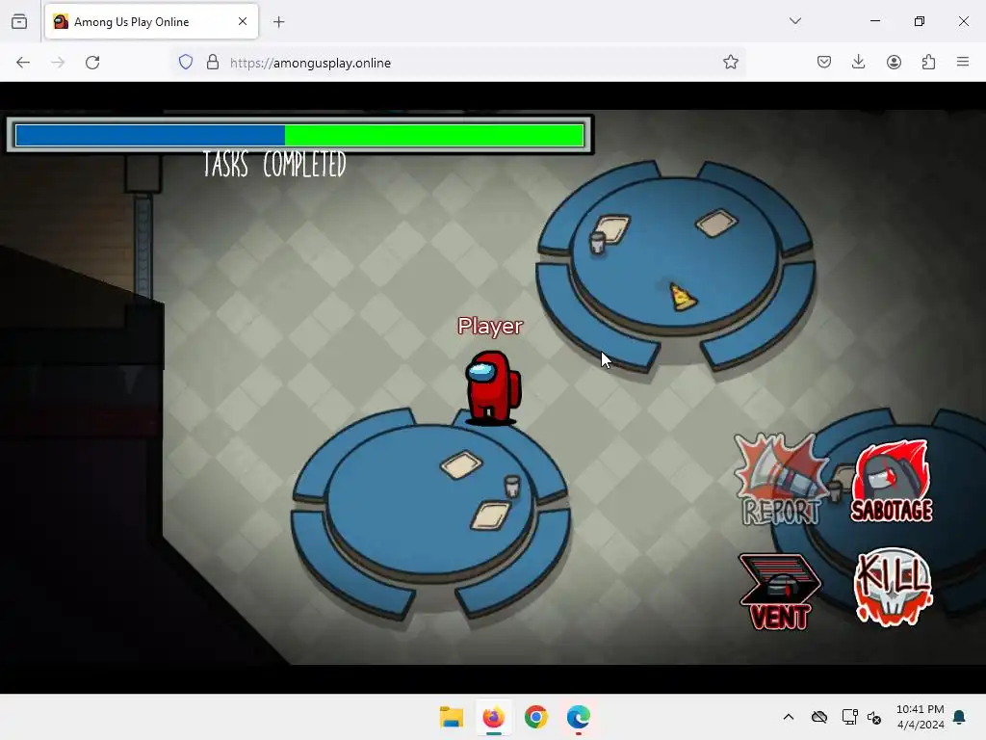Viewport: 986px width, 740px height.
Task: Click the muted volume tray icon
Action: [874, 717]
